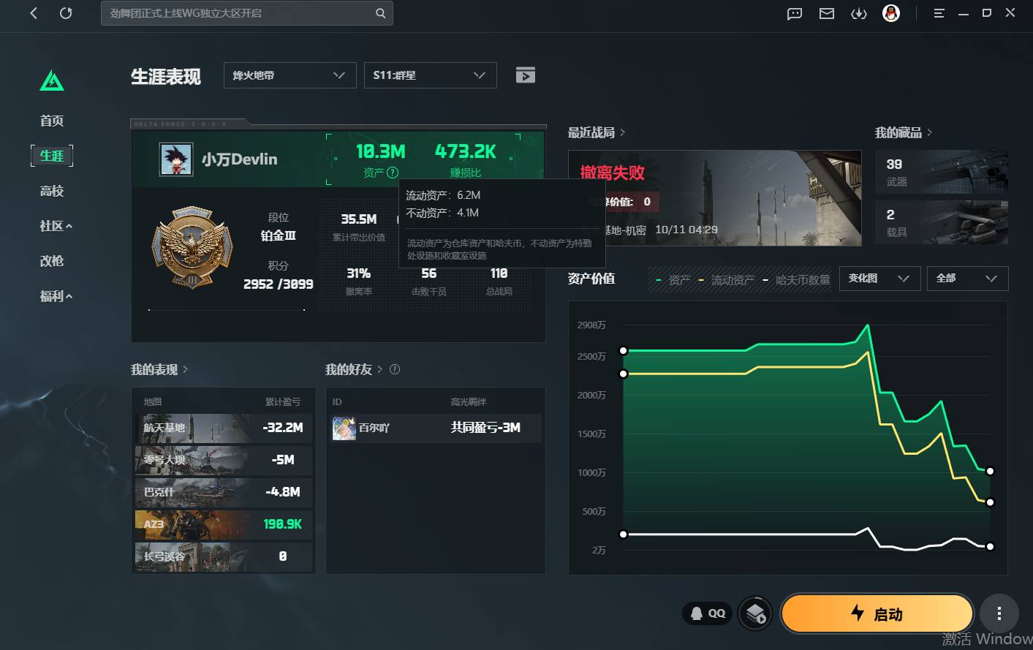The width and height of the screenshot is (1033, 650).
Task: Open 改枪 in the sidebar
Action: [x=52, y=261]
